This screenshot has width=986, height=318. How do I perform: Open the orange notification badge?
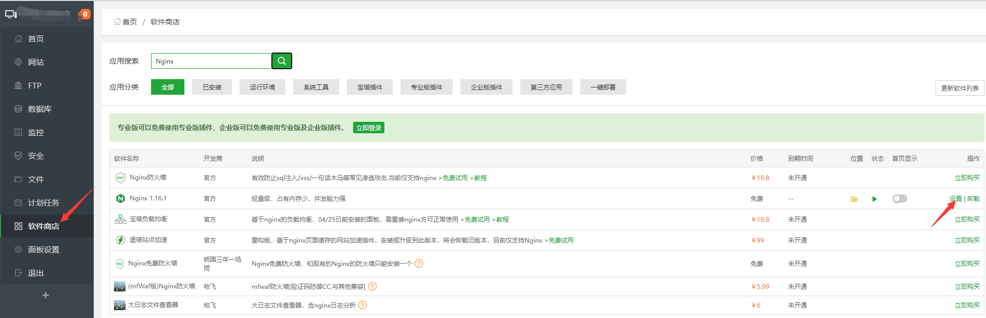pos(85,14)
